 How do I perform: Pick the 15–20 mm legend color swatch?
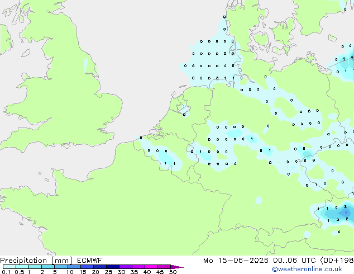click(87, 267)
